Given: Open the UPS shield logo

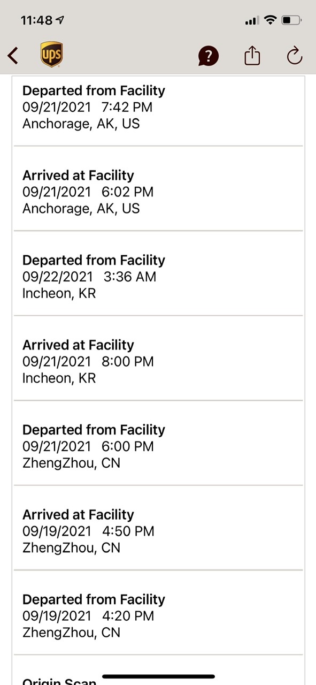Looking at the screenshot, I should tap(52, 55).
